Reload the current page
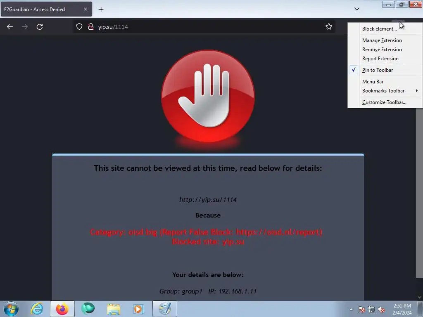 40,27
